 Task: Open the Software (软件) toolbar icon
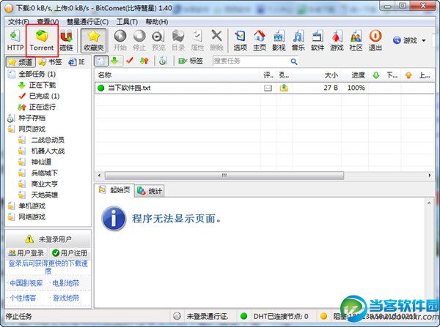point(318,40)
